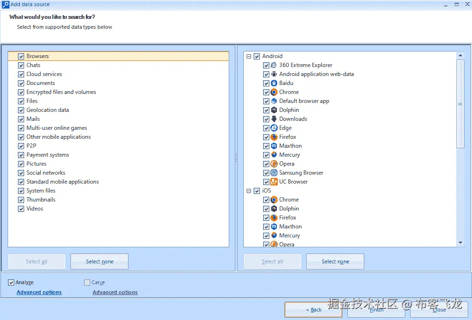
Task: Toggle the Analyze checkbox
Action: (11, 282)
